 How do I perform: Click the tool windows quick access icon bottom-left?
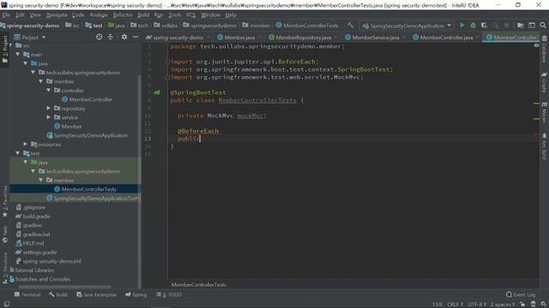[x=6, y=305]
